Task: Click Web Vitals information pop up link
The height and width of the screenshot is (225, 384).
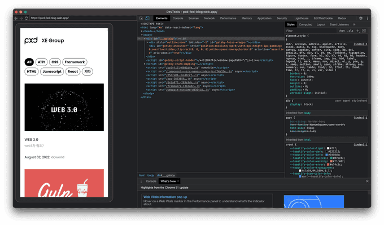Action: (165, 197)
